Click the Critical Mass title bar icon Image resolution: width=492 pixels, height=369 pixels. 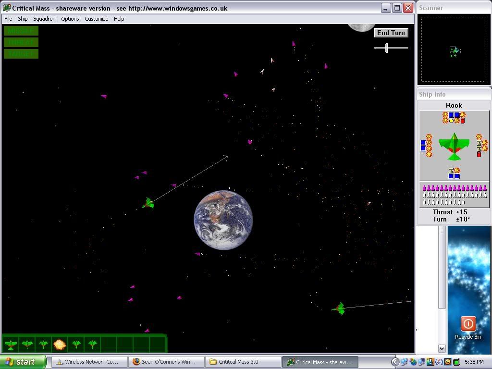7,8
